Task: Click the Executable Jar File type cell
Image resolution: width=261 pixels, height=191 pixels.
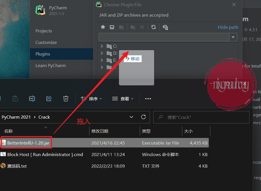Action: click(x=161, y=143)
